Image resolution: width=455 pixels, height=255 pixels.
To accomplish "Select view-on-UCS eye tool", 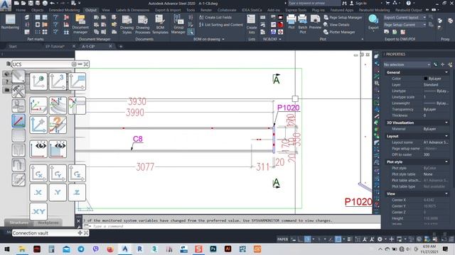I will pyautogui.click(x=38, y=149).
